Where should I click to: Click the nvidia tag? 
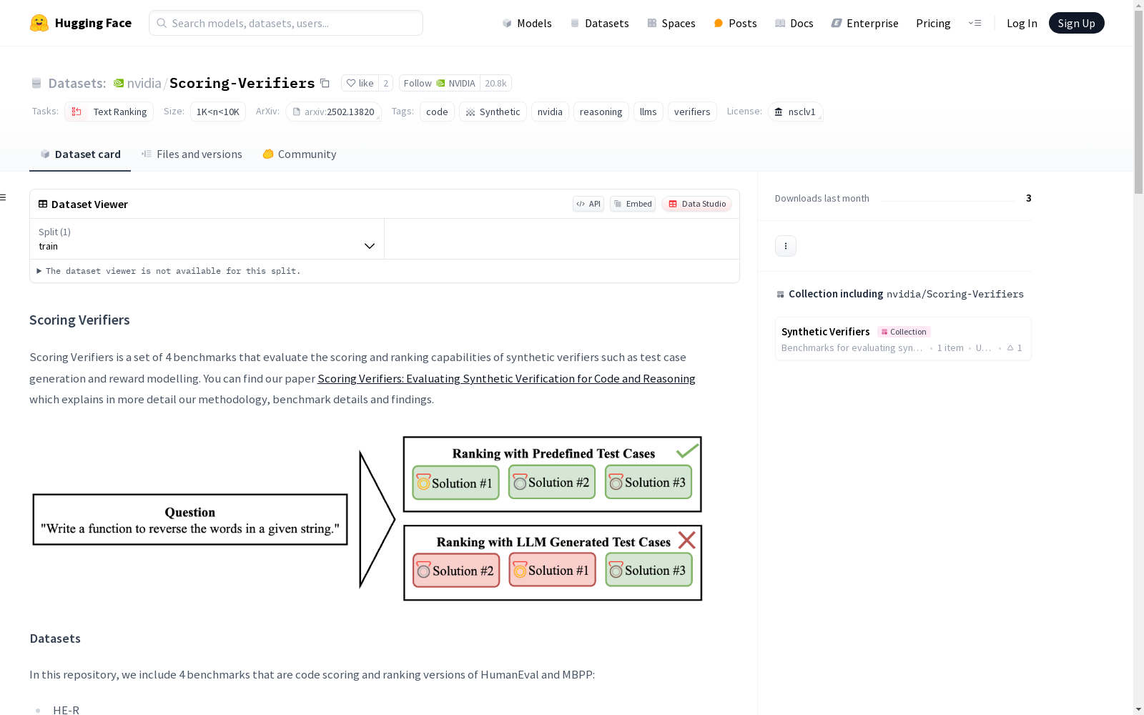click(550, 112)
